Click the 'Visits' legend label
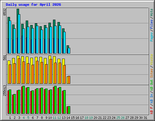 pyautogui.click(x=152, y=60)
